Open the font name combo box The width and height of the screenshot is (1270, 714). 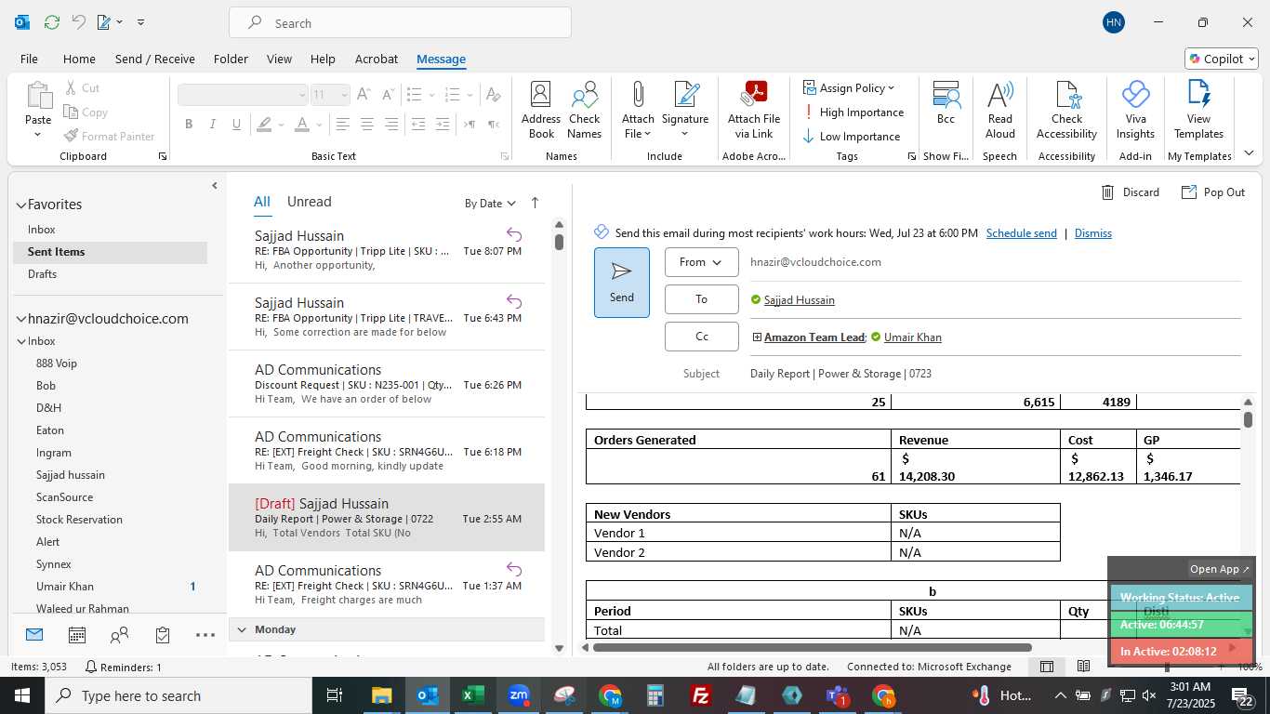pyautogui.click(x=243, y=95)
